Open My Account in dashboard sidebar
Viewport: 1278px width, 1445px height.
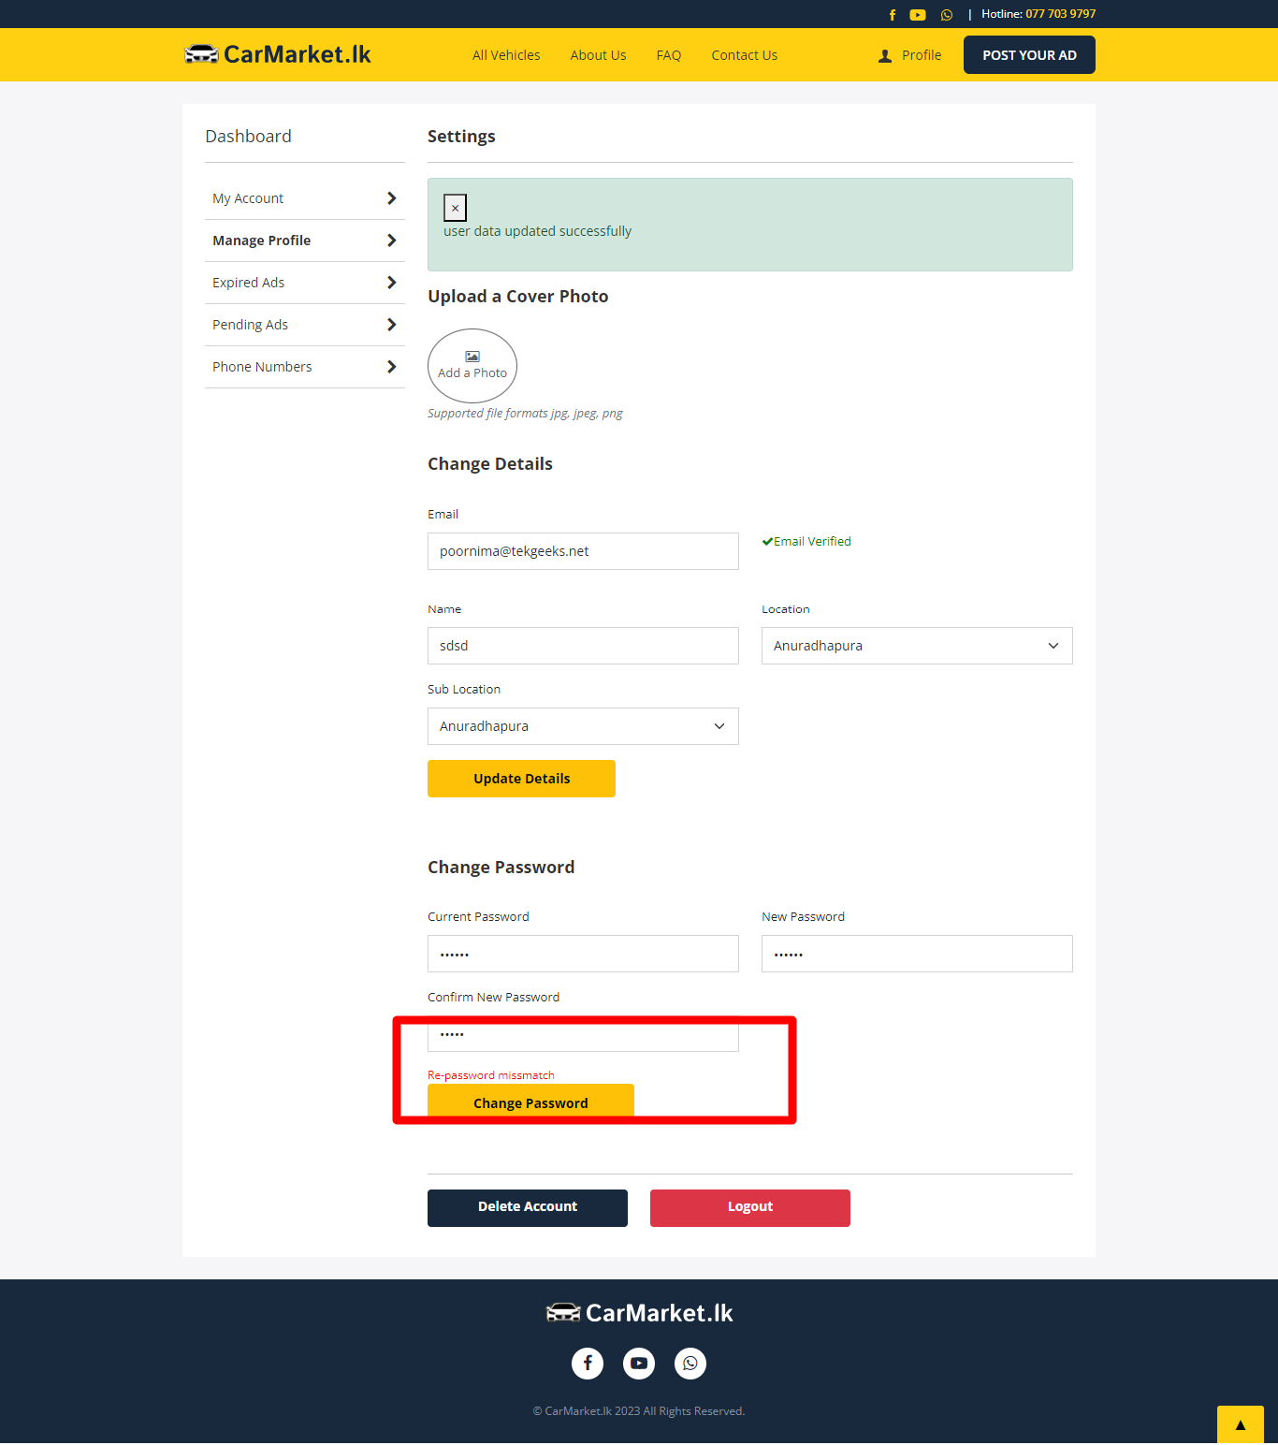[304, 198]
